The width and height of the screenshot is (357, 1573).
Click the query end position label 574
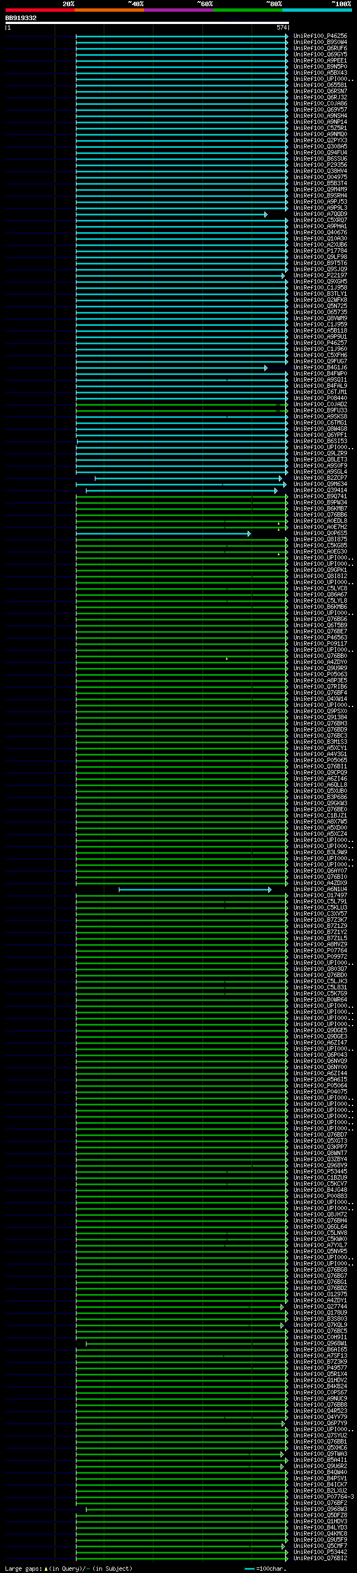[281, 27]
